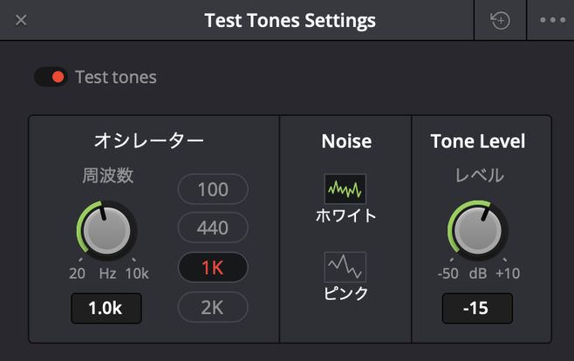Image resolution: width=574 pixels, height=361 pixels.
Task: Click the 20 Hz minimum mark on the frequency knob
Action: point(78,273)
